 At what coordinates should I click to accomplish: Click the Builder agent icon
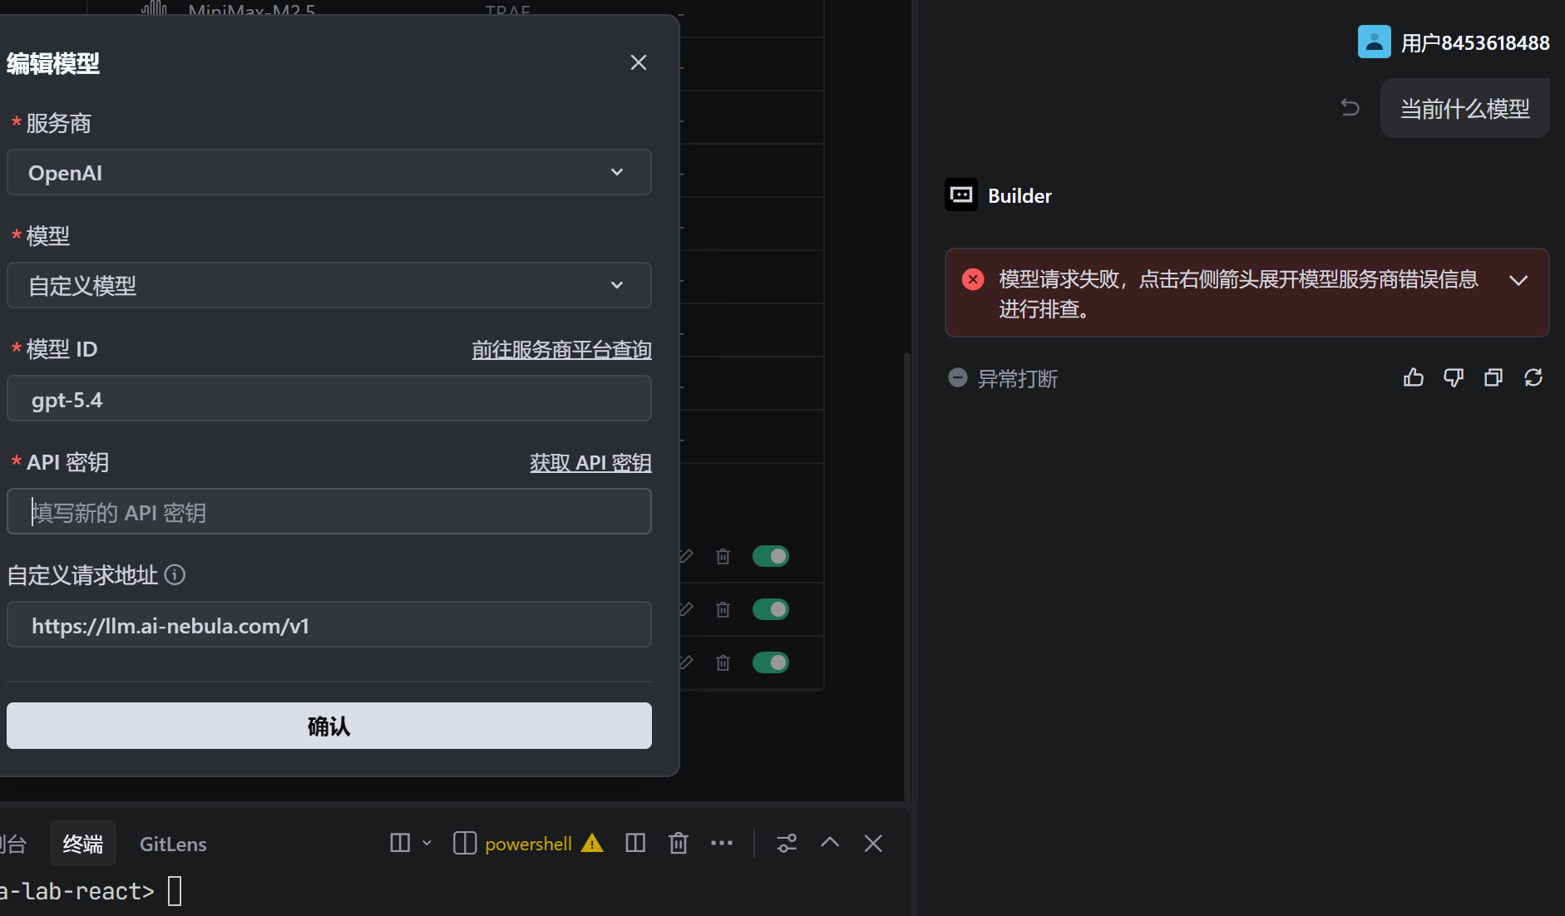click(x=961, y=195)
